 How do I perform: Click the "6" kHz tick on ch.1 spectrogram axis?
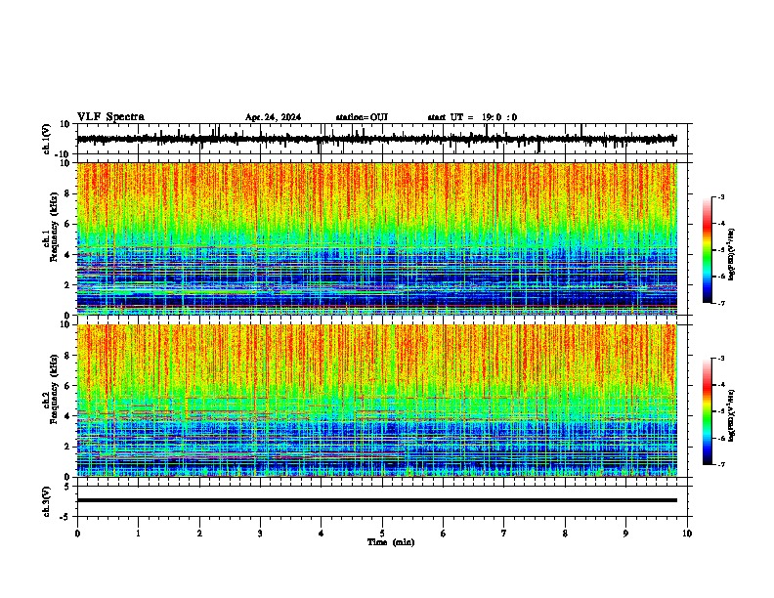[68, 224]
